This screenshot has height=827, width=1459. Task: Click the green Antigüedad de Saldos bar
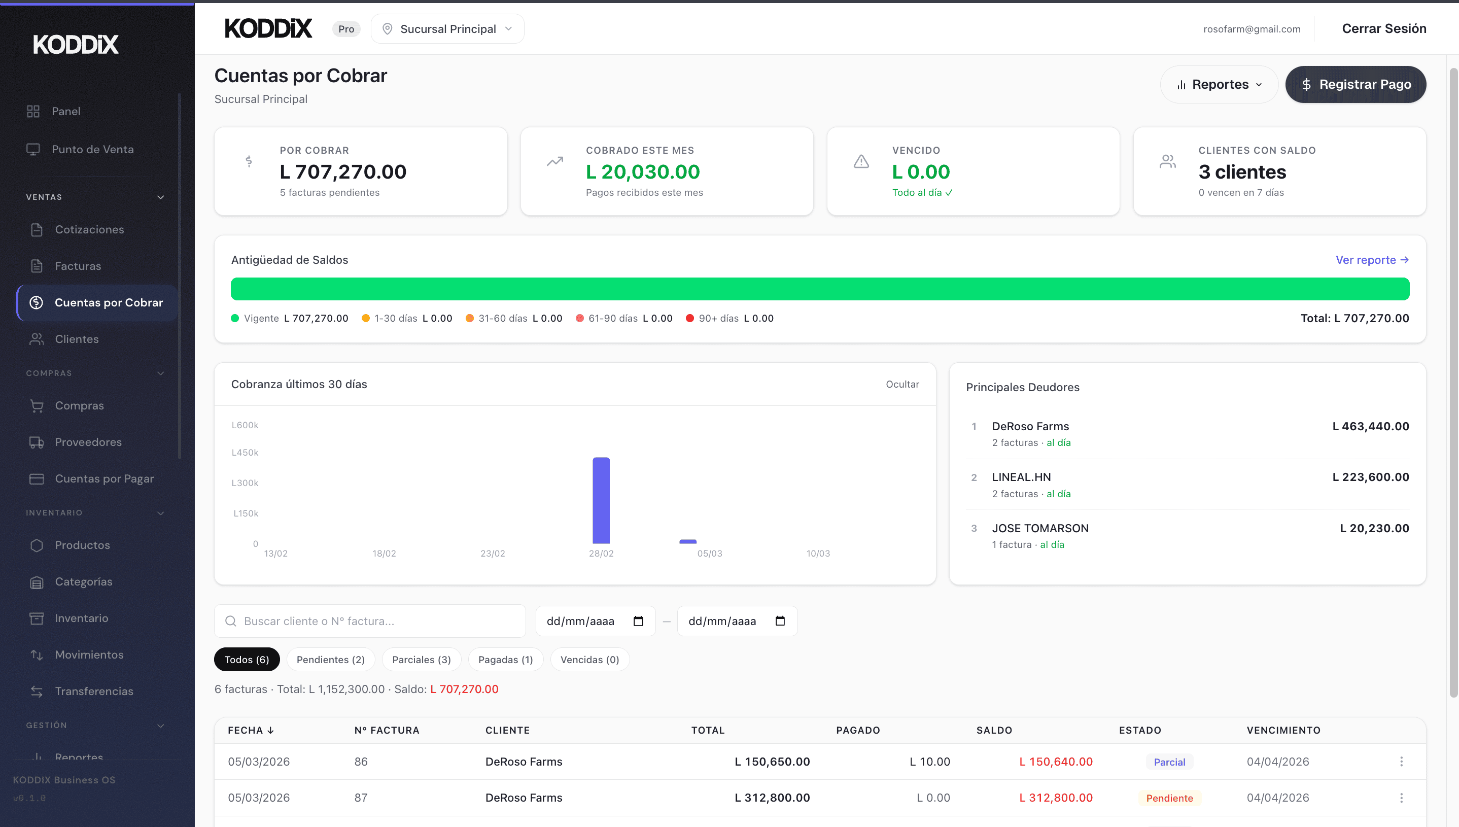pyautogui.click(x=819, y=289)
